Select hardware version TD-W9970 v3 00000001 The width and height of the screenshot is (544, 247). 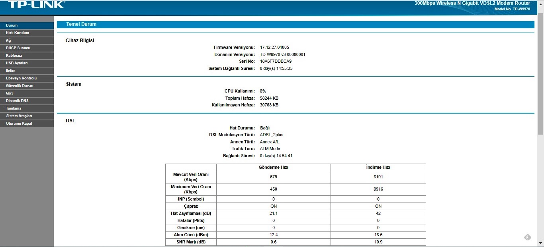[282, 54]
